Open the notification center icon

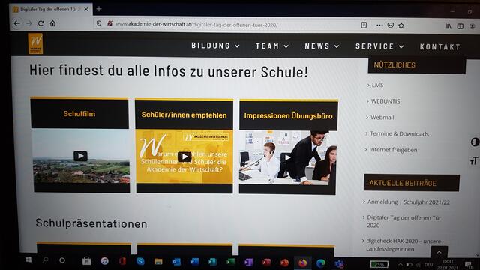pyautogui.click(x=468, y=264)
